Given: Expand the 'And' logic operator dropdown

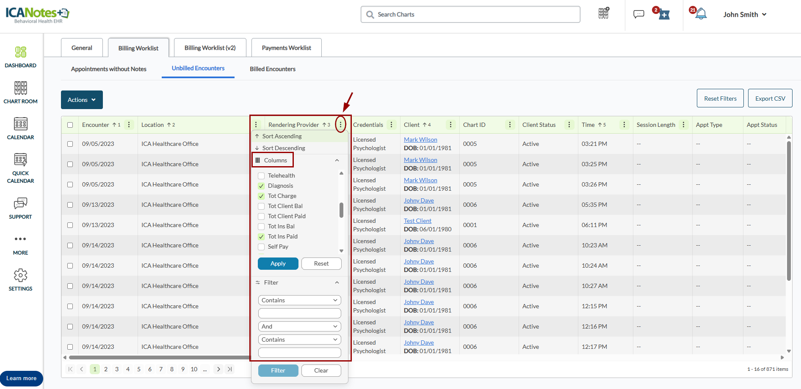Looking at the screenshot, I should coord(299,326).
